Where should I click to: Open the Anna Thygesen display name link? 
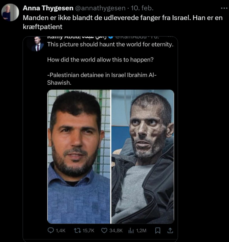click(x=48, y=8)
